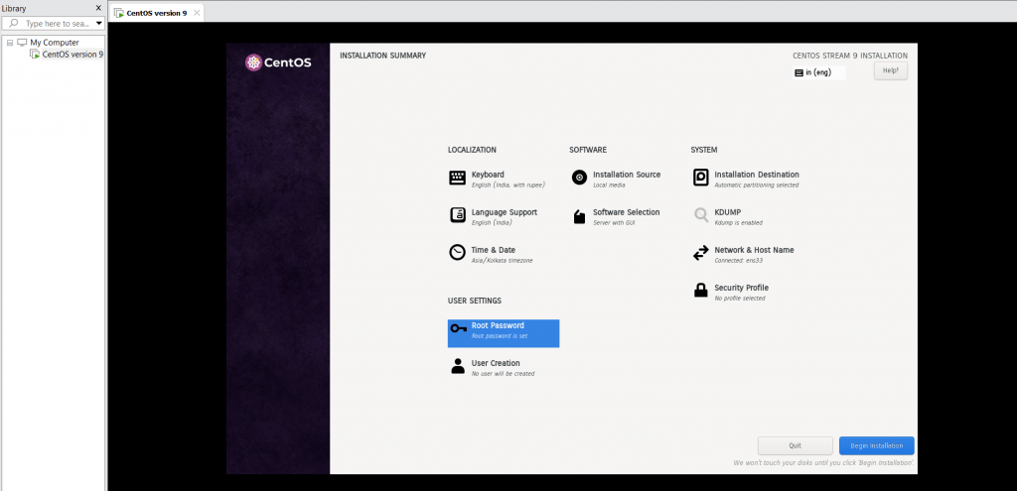
Task: Open the User Creation label
Action: 496,363
